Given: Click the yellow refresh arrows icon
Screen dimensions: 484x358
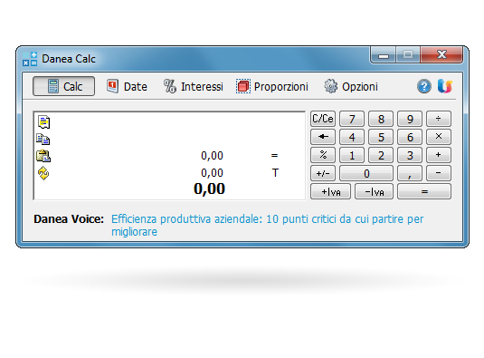Looking at the screenshot, I should pyautogui.click(x=43, y=173).
